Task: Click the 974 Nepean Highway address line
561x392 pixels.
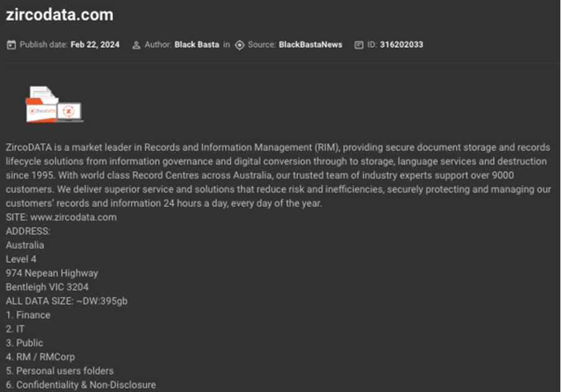Action: tap(52, 273)
